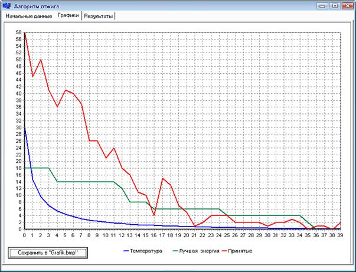Minimize the Алгоритм отжига window
356x272 pixels.
pos(322,5)
